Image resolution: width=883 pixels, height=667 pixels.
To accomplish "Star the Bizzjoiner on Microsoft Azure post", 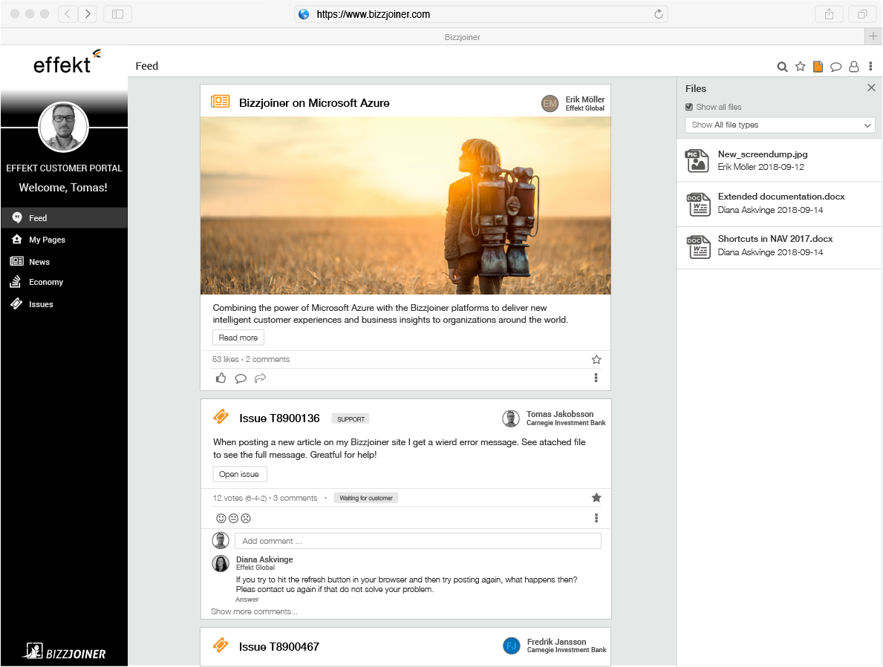I will (x=596, y=360).
